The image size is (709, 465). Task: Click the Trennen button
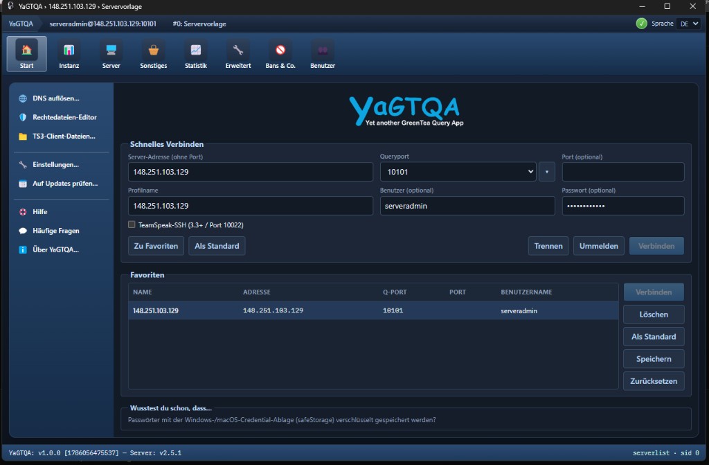(548, 246)
